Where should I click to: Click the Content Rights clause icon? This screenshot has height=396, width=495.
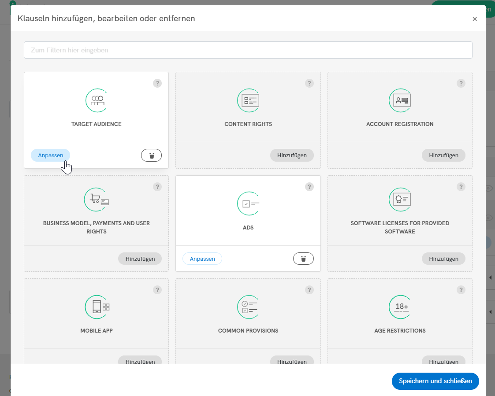point(249,100)
